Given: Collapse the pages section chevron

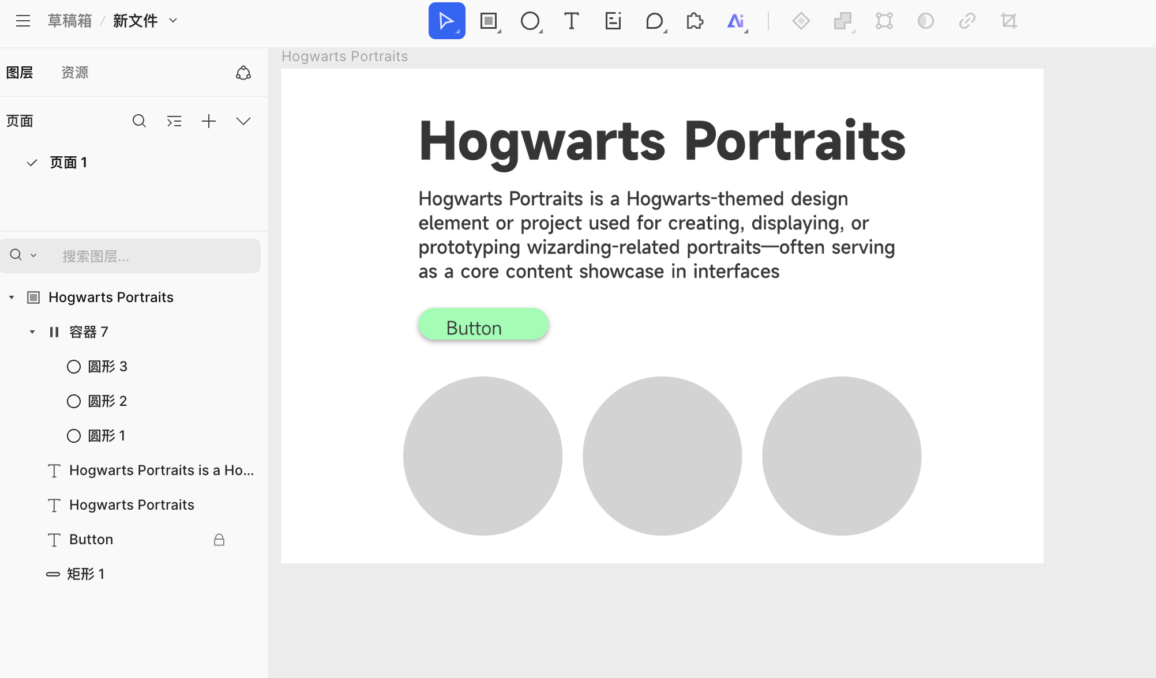Looking at the screenshot, I should click(x=243, y=121).
